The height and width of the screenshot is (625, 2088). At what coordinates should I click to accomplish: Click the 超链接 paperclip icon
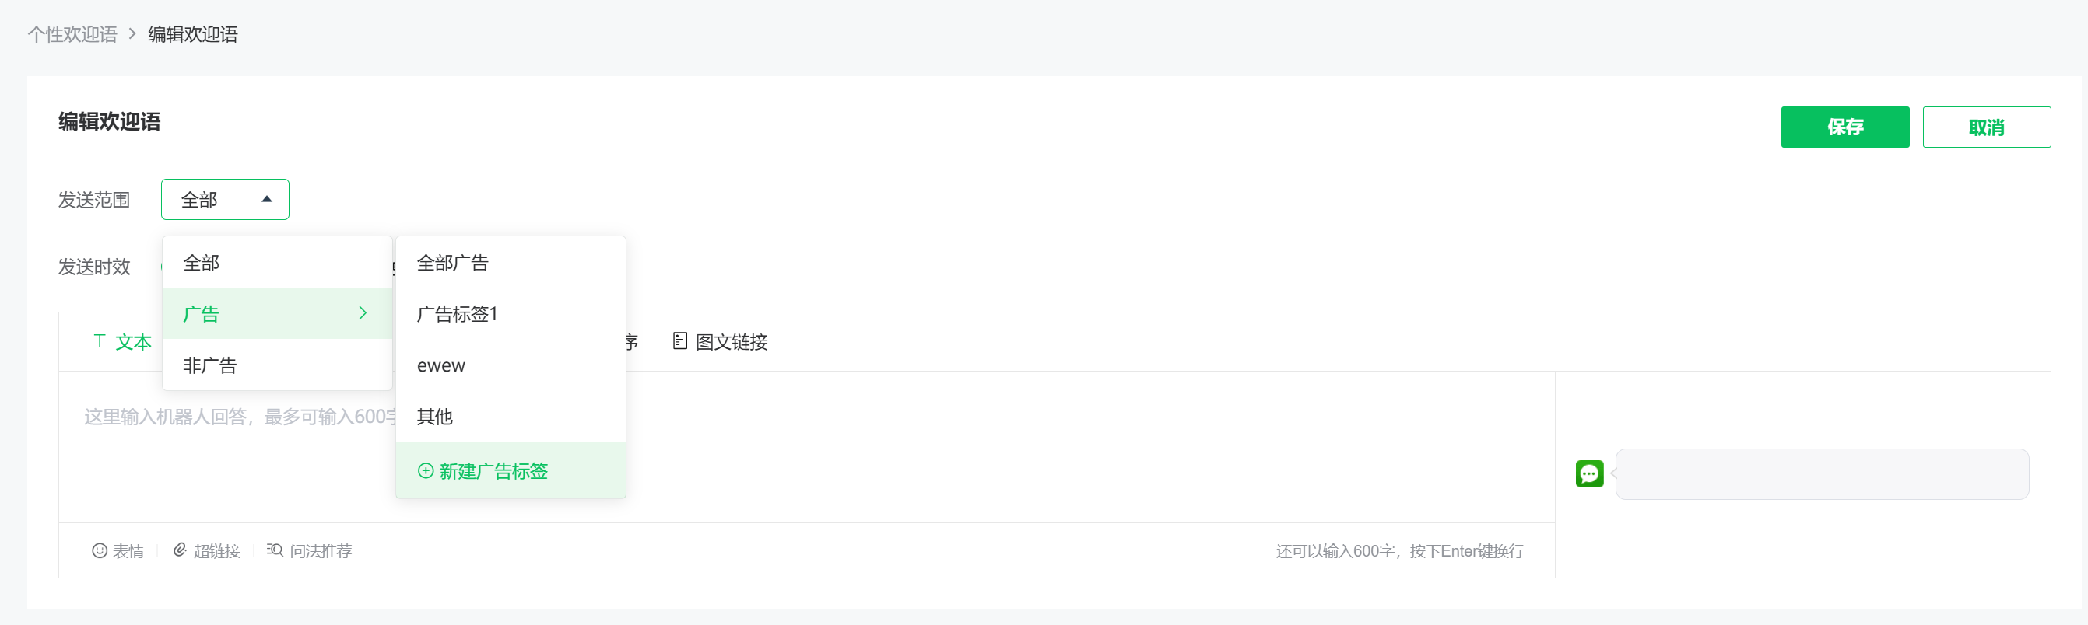point(180,550)
